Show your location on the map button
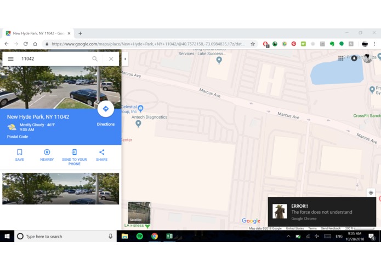This screenshot has width=381, height=270. 371,193
